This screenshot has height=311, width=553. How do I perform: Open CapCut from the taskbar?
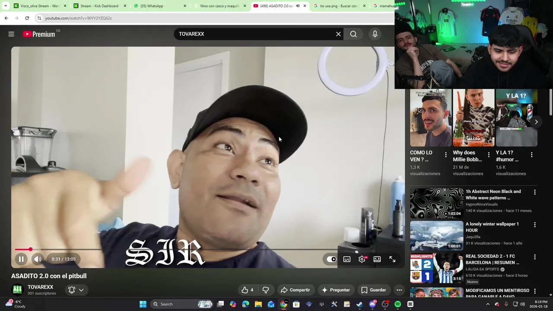(410, 304)
